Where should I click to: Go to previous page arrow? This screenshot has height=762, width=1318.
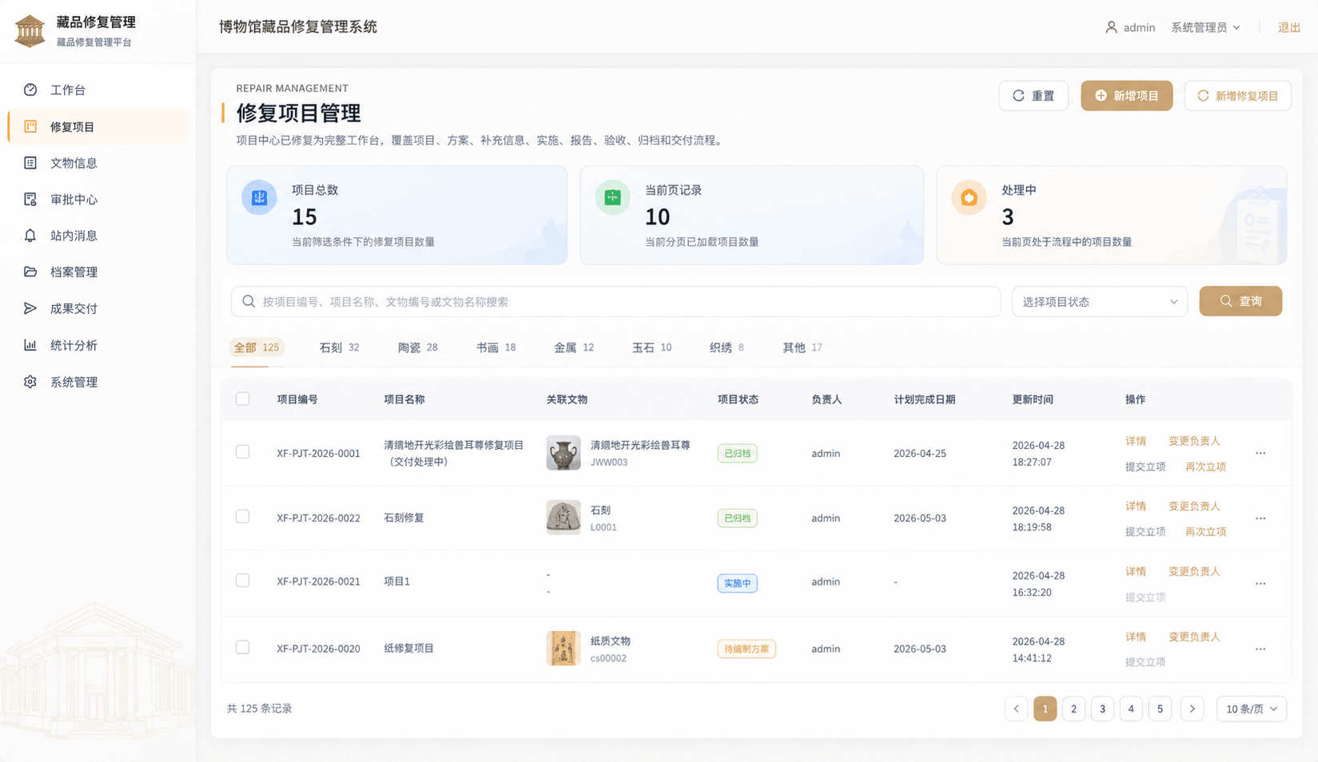(1016, 708)
